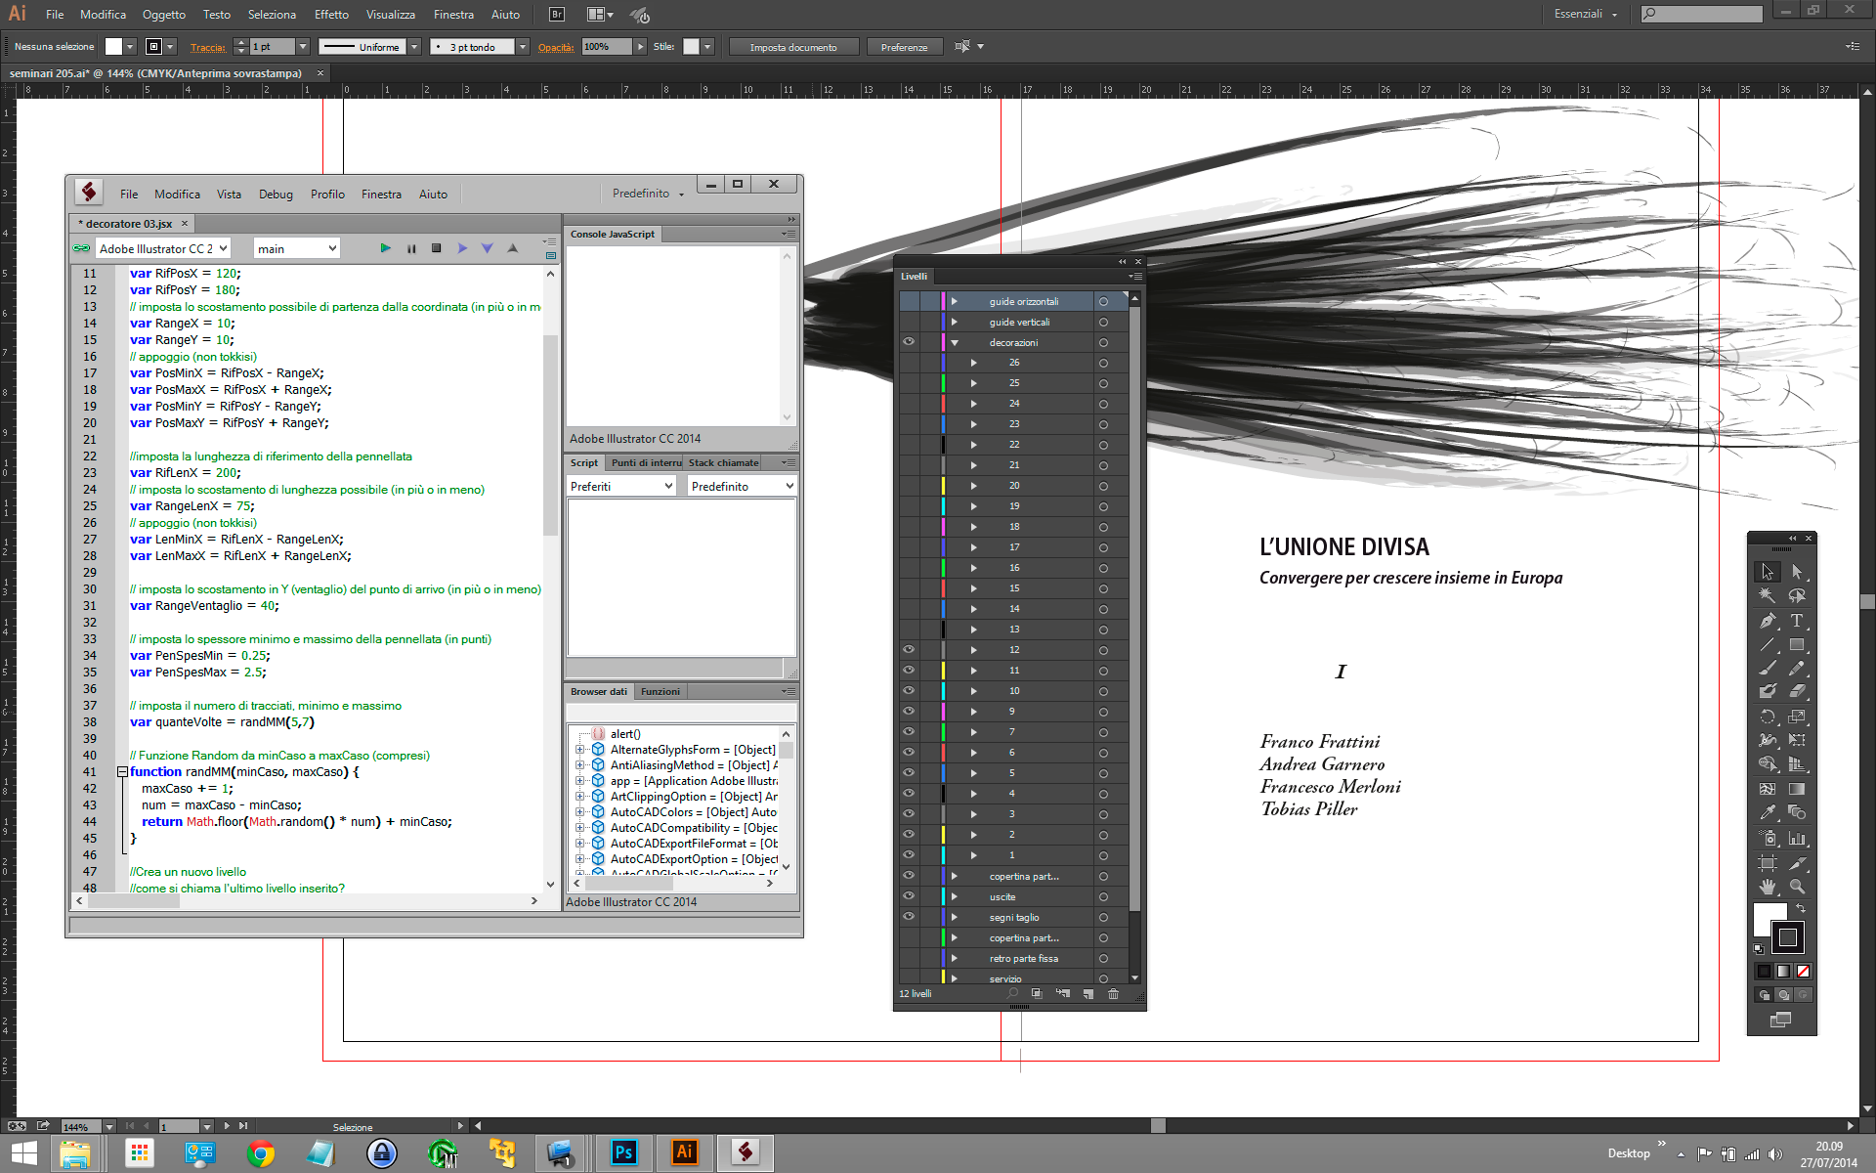Open the Effetto menu
The image size is (1876, 1173).
coord(331,15)
